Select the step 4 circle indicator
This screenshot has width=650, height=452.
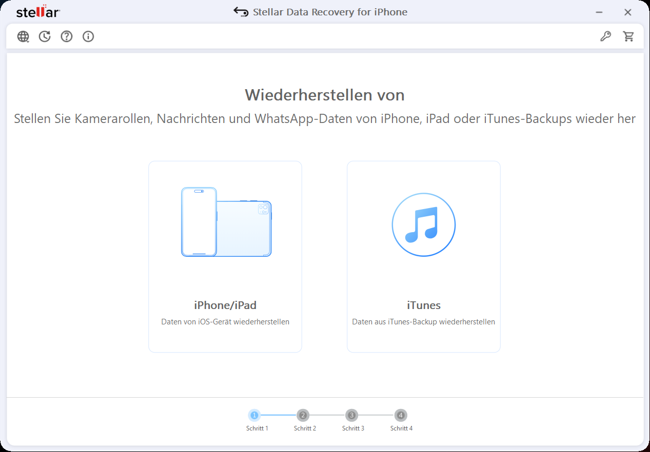tap(401, 415)
